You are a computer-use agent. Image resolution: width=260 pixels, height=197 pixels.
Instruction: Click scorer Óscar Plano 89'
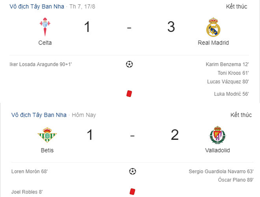(236, 180)
